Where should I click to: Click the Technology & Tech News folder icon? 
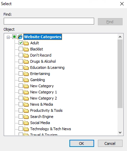(x=26, y=129)
